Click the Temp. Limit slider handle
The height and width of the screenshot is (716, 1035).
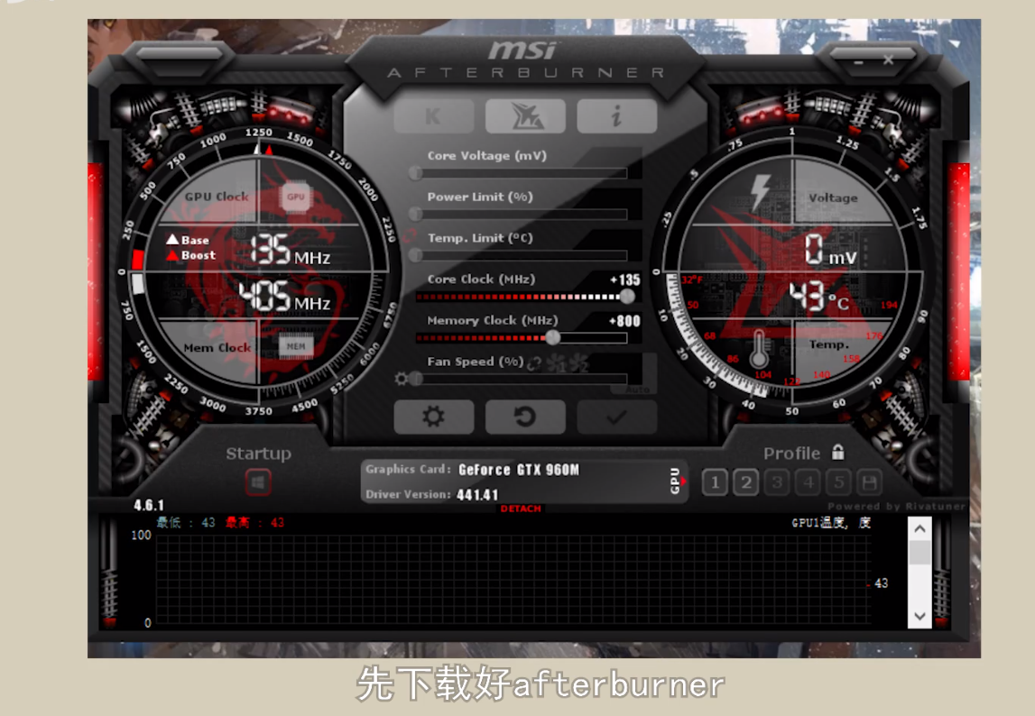415,255
